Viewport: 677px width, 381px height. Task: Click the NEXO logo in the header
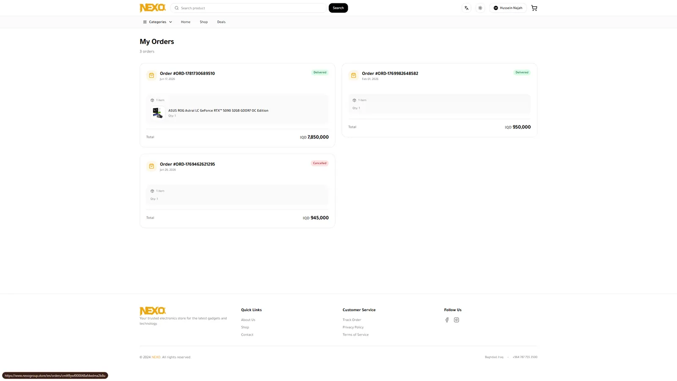(153, 8)
